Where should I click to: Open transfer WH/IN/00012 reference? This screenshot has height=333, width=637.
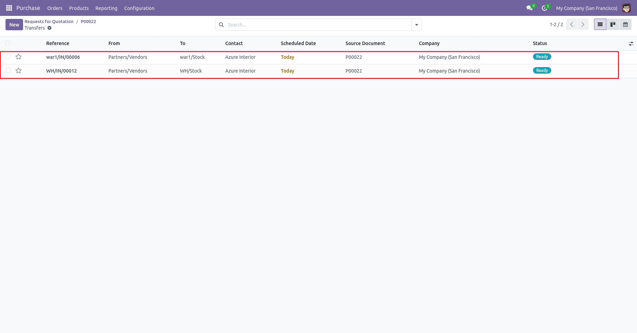61,71
